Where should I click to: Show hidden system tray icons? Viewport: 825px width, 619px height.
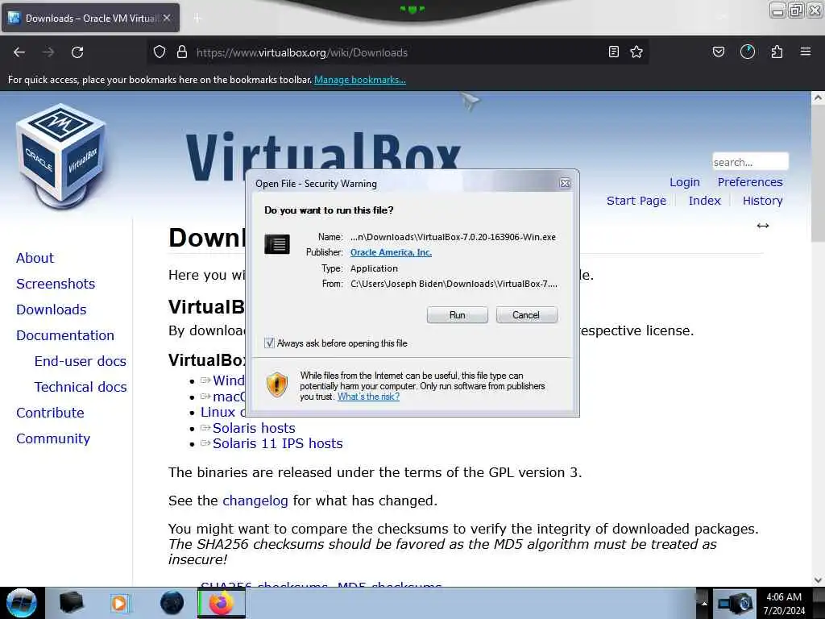click(x=704, y=604)
